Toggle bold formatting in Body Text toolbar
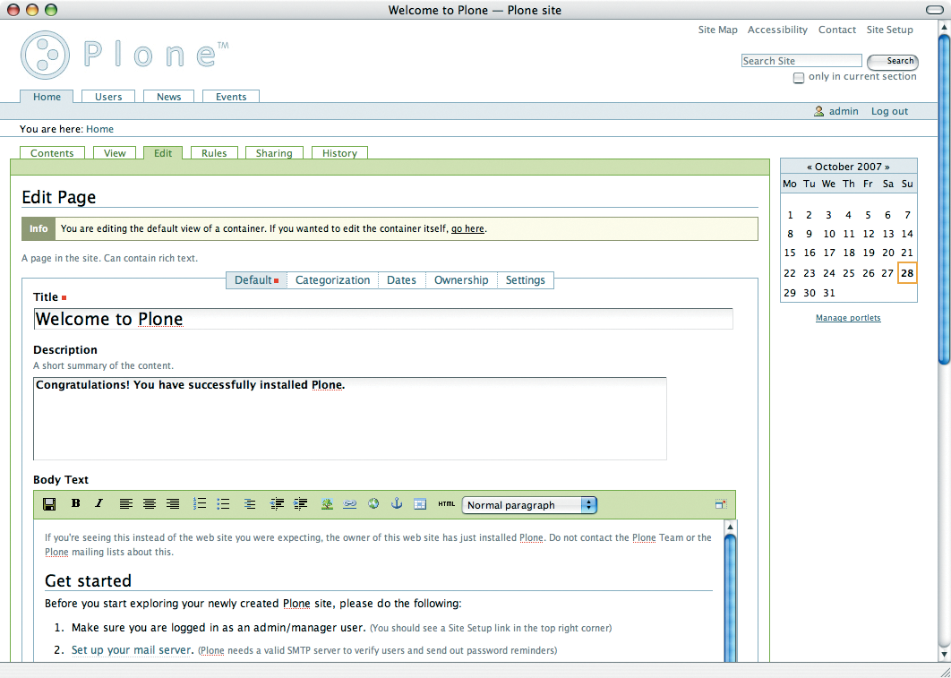Image resolution: width=951 pixels, height=678 pixels. tap(76, 503)
